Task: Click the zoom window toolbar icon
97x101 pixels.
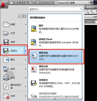Action: [87, 11]
